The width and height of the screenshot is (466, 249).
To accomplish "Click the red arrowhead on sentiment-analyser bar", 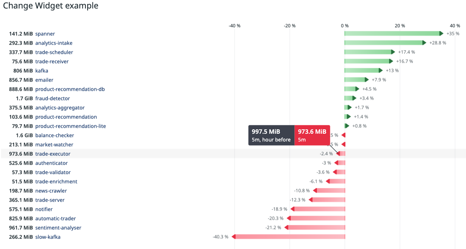I will (286, 228).
